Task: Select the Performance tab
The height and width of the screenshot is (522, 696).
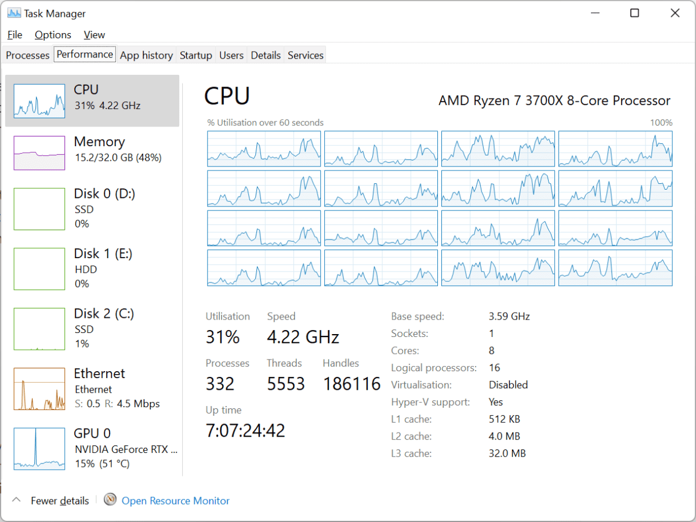Action: [85, 54]
